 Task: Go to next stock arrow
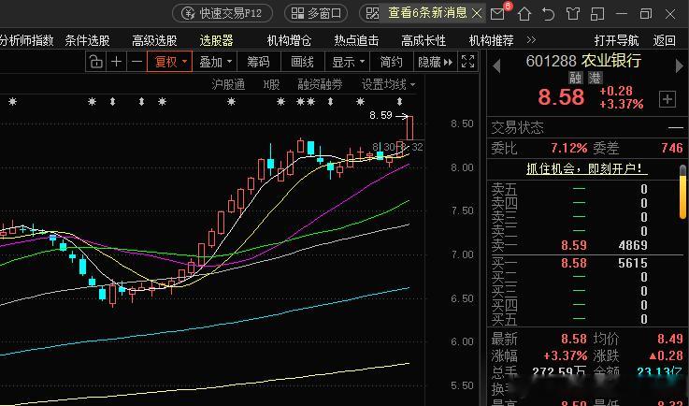click(680, 66)
